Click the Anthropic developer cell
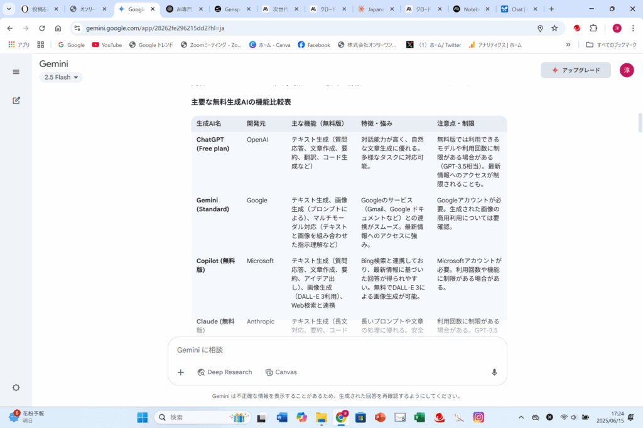The width and height of the screenshot is (643, 428). coord(261,321)
